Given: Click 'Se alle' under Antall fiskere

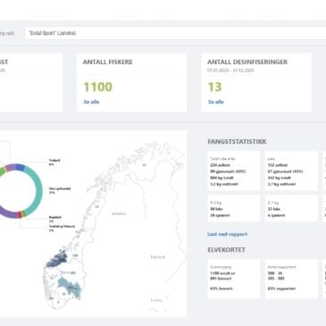Looking at the screenshot, I should click(x=91, y=102).
